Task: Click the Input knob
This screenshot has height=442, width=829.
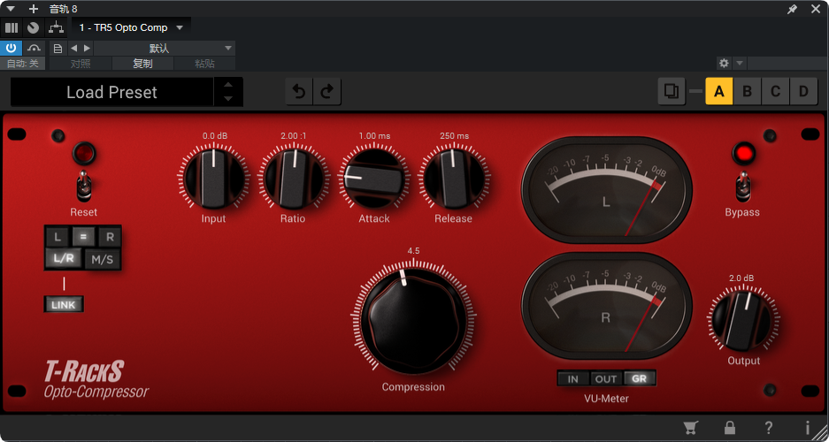Action: (x=214, y=179)
